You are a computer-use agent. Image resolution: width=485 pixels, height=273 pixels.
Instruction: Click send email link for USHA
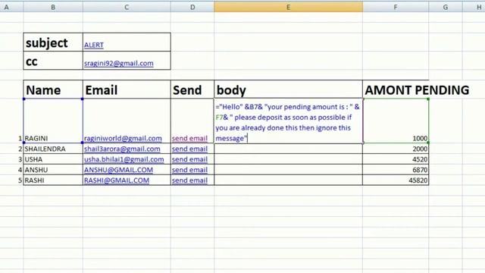(189, 159)
